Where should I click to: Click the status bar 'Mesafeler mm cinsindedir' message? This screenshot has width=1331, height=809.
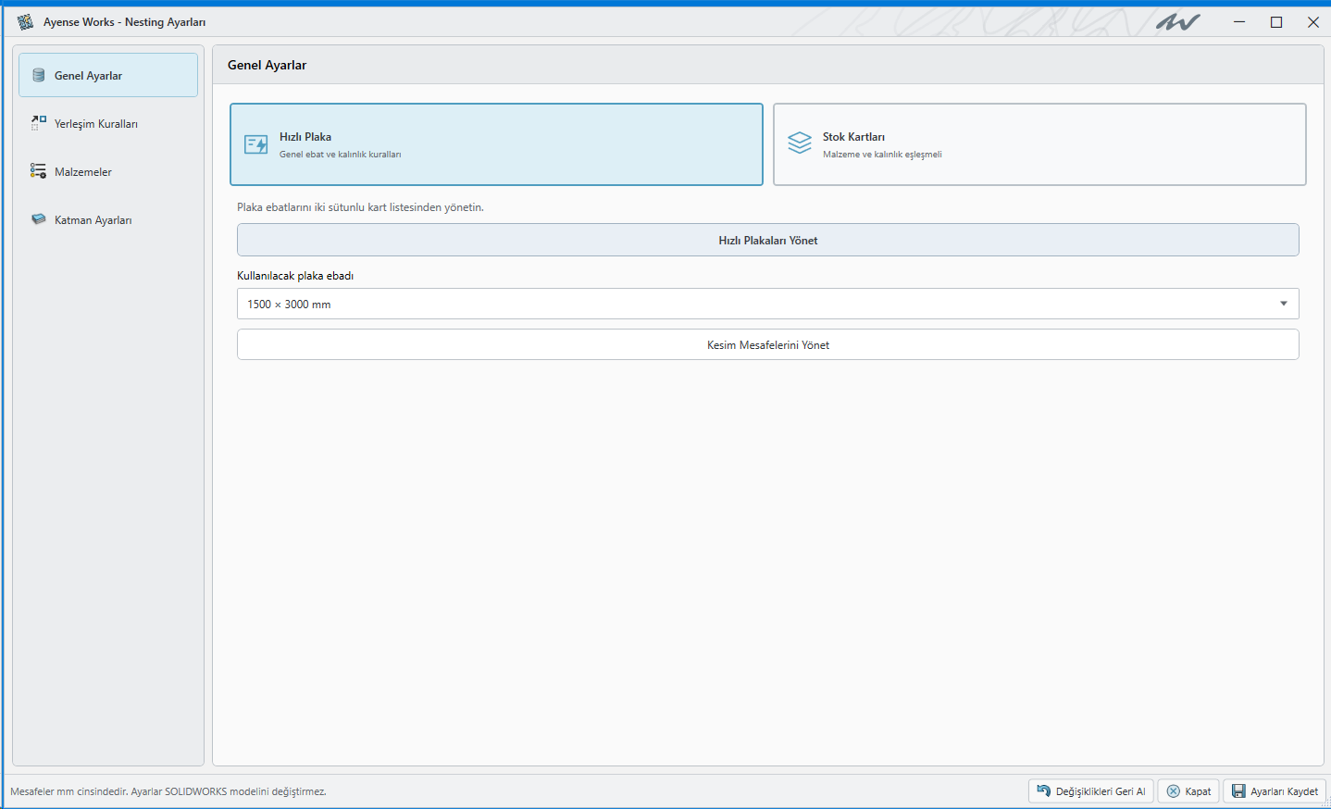click(168, 791)
